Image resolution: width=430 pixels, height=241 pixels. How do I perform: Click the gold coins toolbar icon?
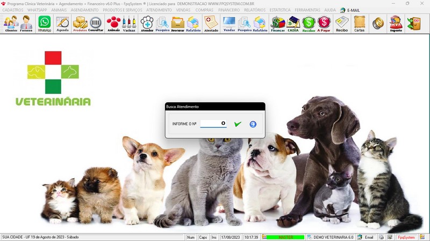pos(378,24)
